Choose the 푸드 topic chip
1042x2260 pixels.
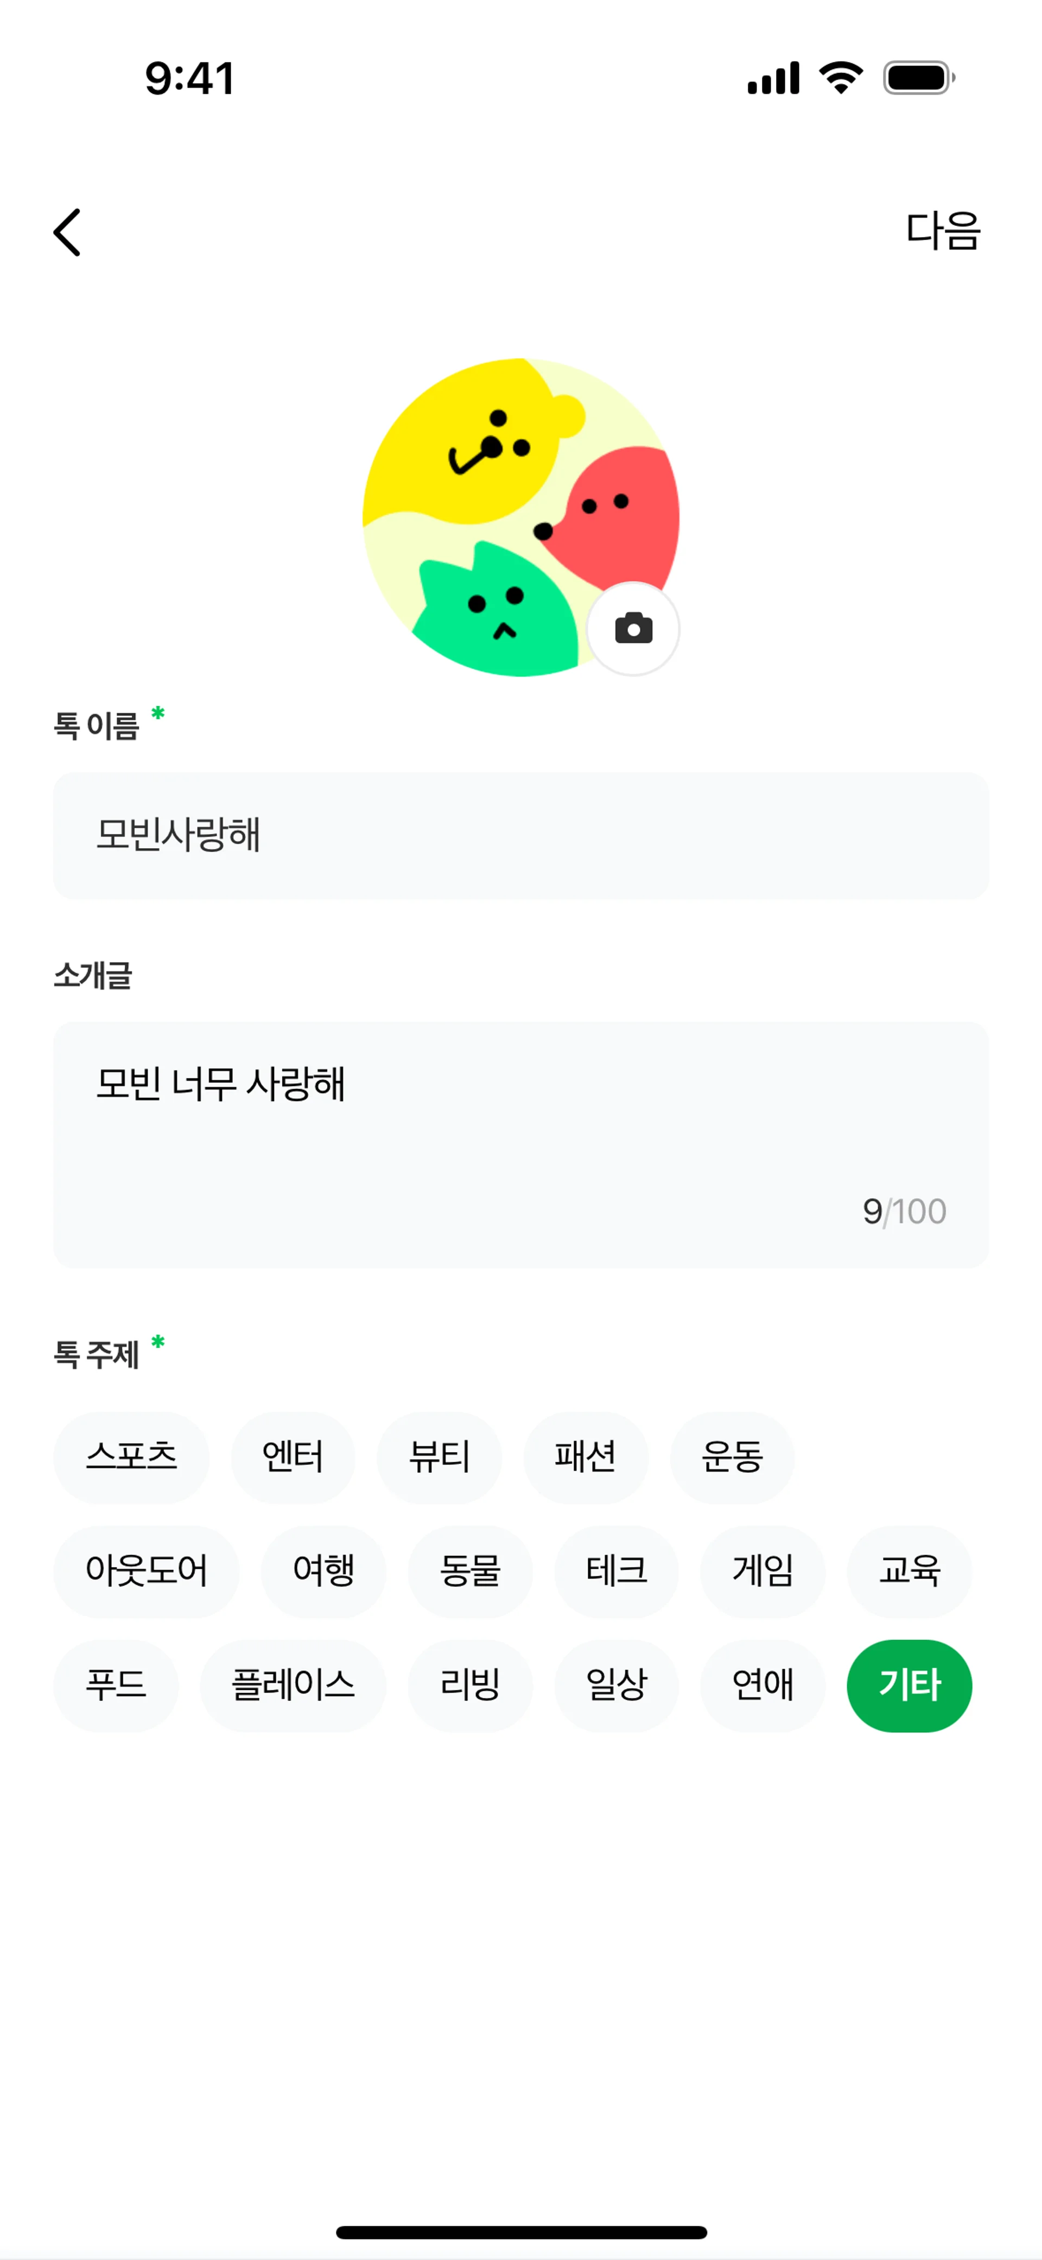(116, 1685)
